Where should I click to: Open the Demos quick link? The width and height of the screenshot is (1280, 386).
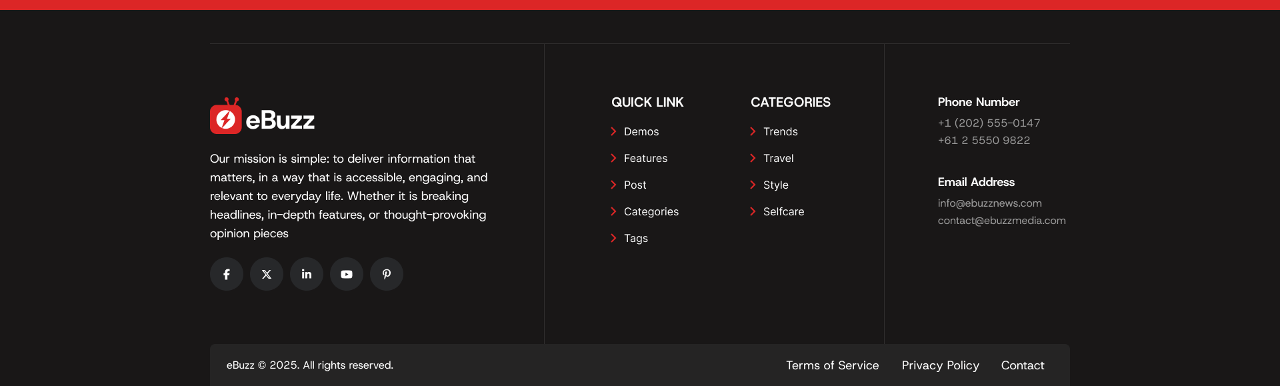tap(641, 132)
